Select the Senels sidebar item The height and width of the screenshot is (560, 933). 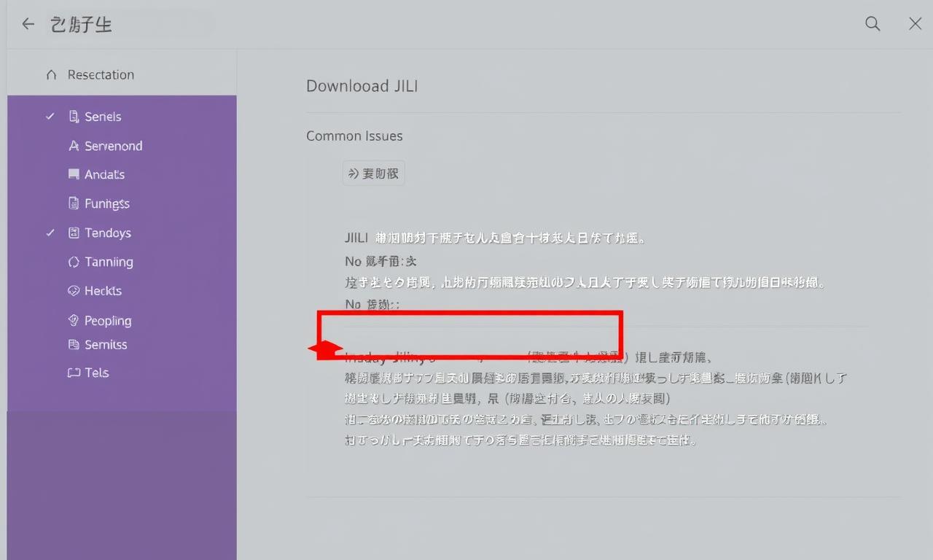[x=103, y=117]
